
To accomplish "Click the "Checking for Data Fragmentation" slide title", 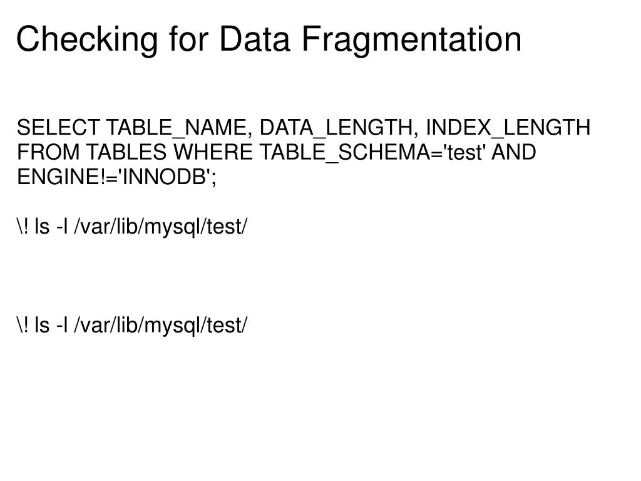I will [269, 39].
